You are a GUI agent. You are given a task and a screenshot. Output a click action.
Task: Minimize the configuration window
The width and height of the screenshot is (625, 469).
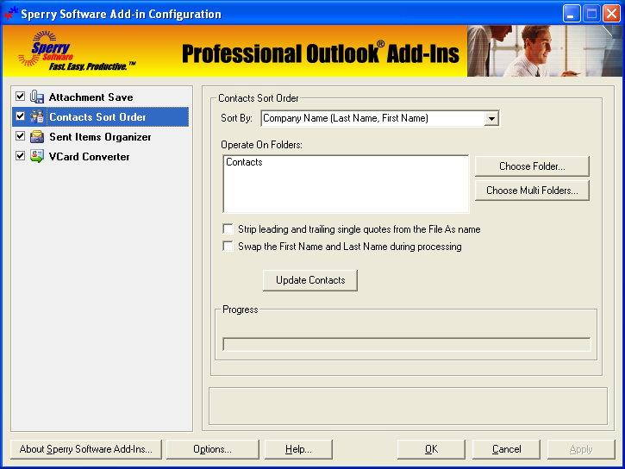(572, 14)
